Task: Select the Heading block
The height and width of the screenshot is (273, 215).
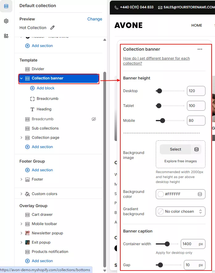Action: click(x=44, y=109)
